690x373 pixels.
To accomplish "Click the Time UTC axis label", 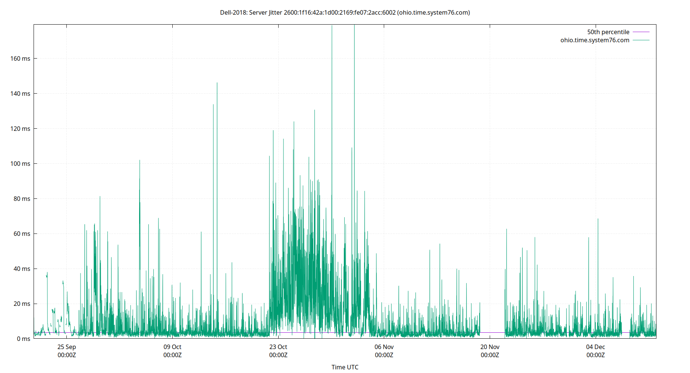I will tap(345, 367).
